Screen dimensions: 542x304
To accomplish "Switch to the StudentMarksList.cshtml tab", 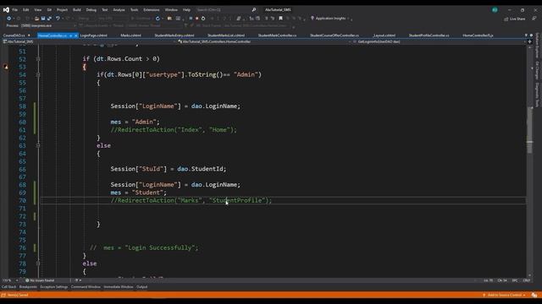I will tap(226, 35).
